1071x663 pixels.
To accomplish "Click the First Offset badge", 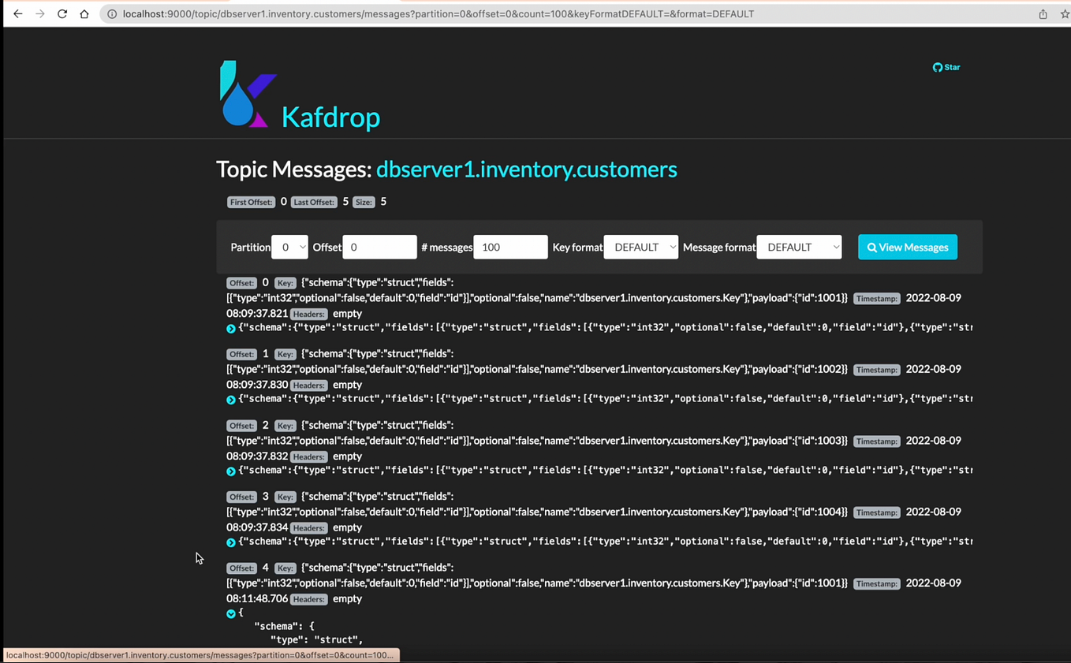I will pos(250,202).
